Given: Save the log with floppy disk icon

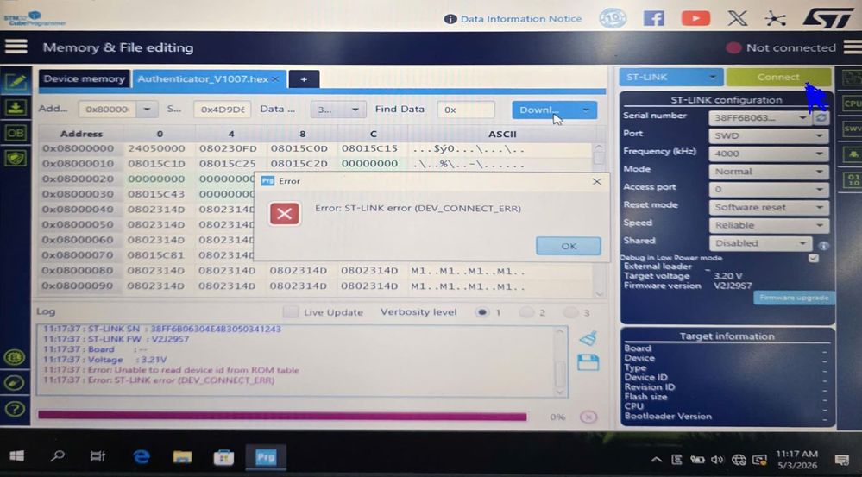Looking at the screenshot, I should [x=588, y=362].
